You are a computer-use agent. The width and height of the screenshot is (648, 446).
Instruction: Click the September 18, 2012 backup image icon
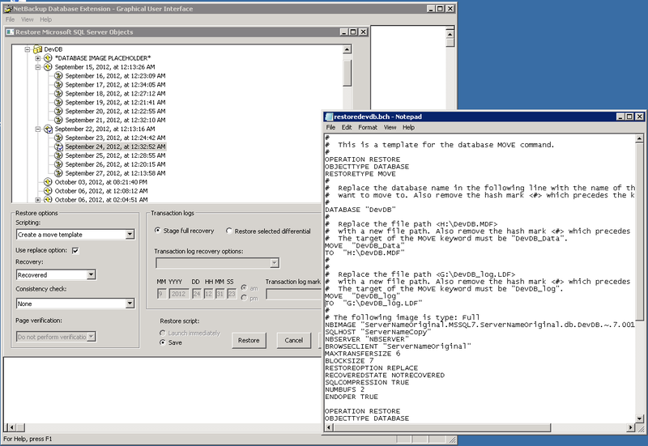tap(58, 93)
